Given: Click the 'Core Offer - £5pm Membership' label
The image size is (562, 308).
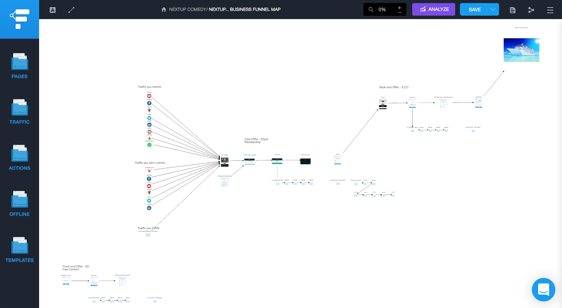Looking at the screenshot, I should coord(256,141).
